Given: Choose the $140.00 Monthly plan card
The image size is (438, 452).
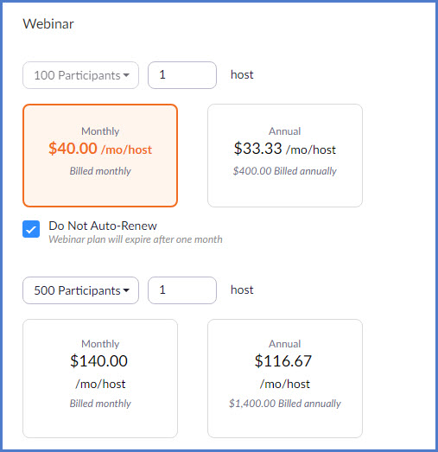Looking at the screenshot, I should point(100,379).
